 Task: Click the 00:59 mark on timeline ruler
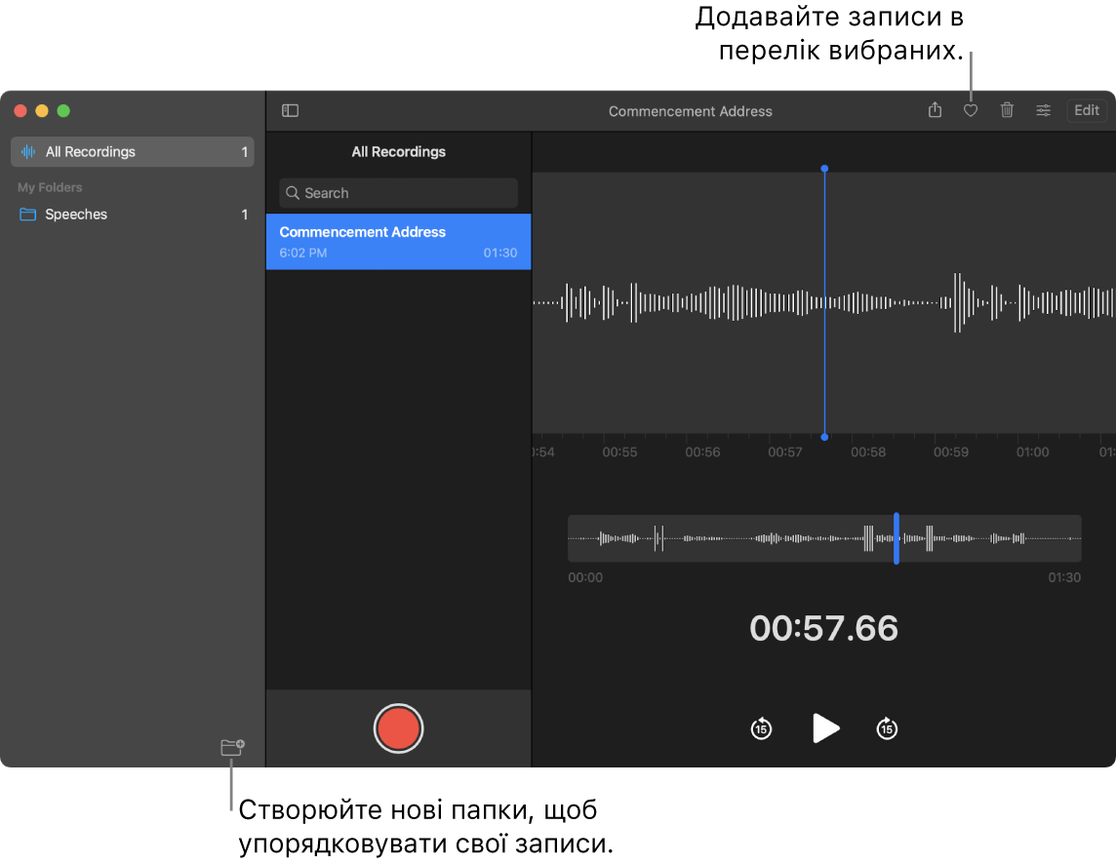click(951, 452)
